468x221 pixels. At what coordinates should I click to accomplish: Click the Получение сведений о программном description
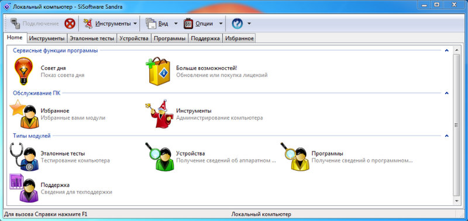point(362,161)
